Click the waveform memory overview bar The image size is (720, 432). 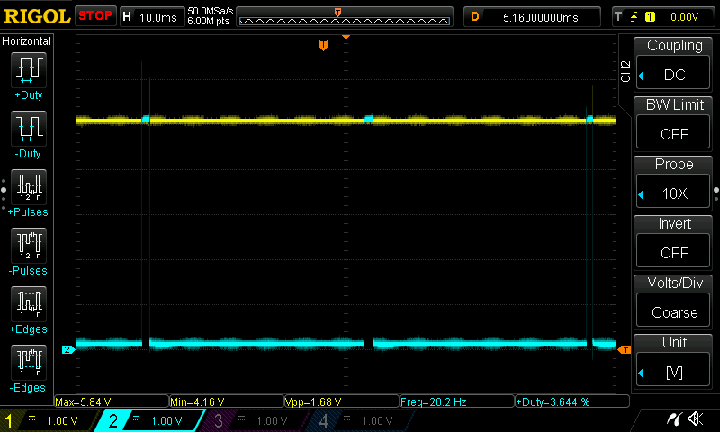click(x=345, y=17)
